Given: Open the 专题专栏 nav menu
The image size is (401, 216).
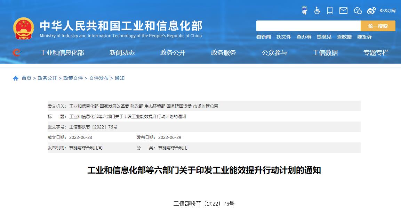Looking at the screenshot, I should [x=376, y=52].
